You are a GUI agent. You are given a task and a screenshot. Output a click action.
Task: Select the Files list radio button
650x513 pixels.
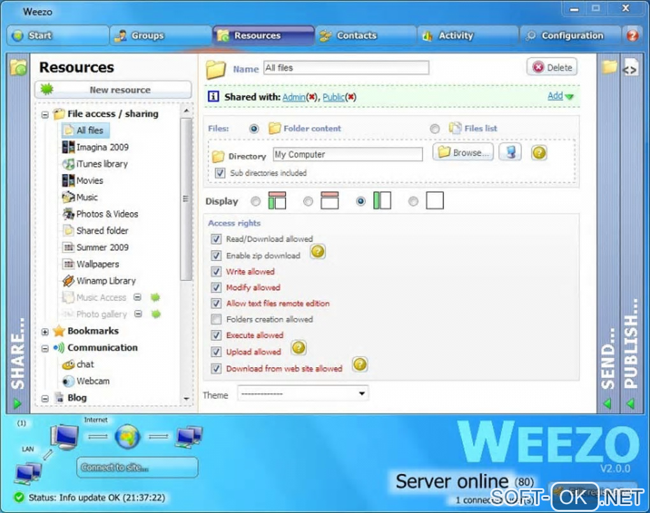[x=435, y=129]
